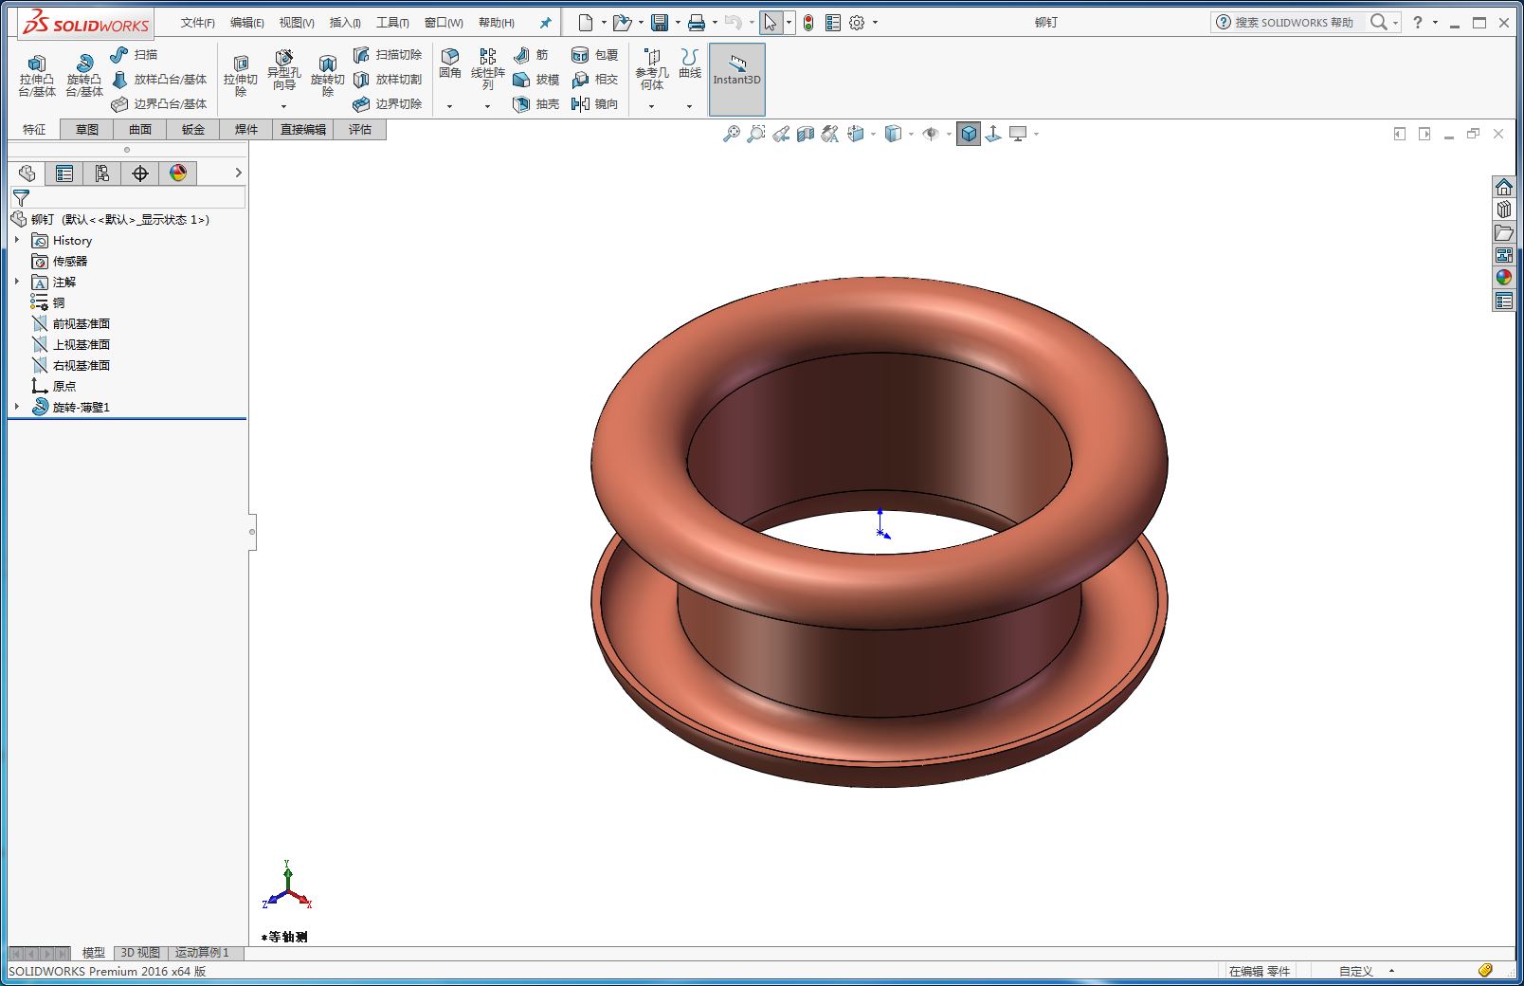Open the Design Library task pane

[1504, 210]
